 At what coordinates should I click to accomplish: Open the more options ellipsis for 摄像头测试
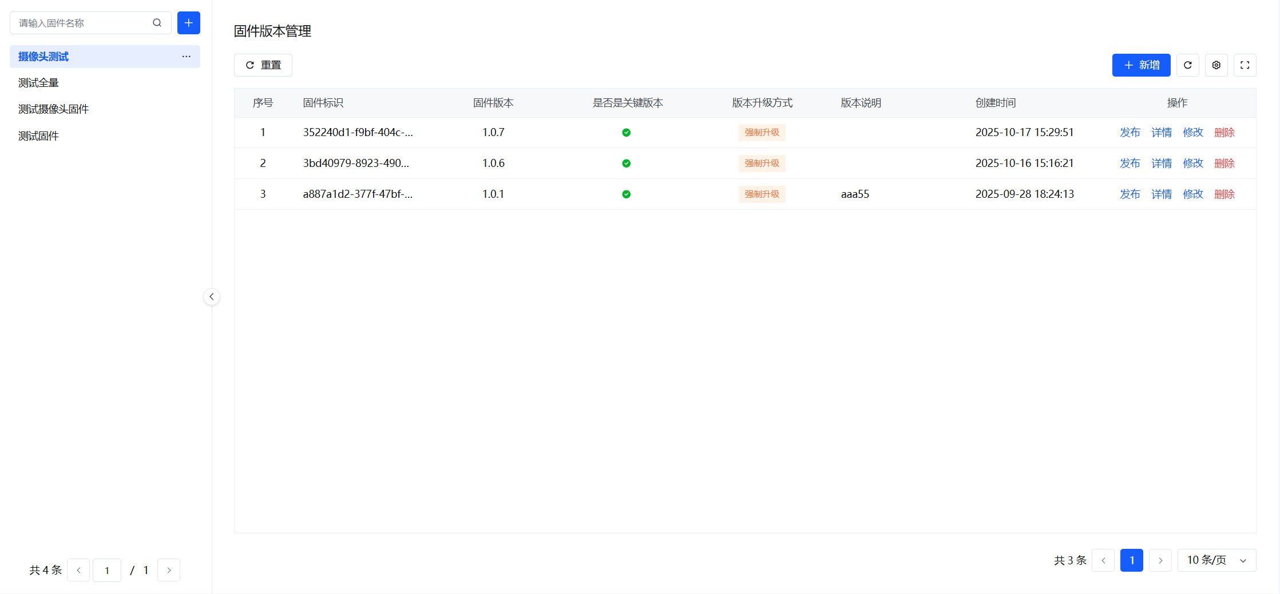186,57
